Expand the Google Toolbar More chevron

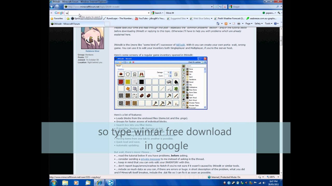pos(170,13)
